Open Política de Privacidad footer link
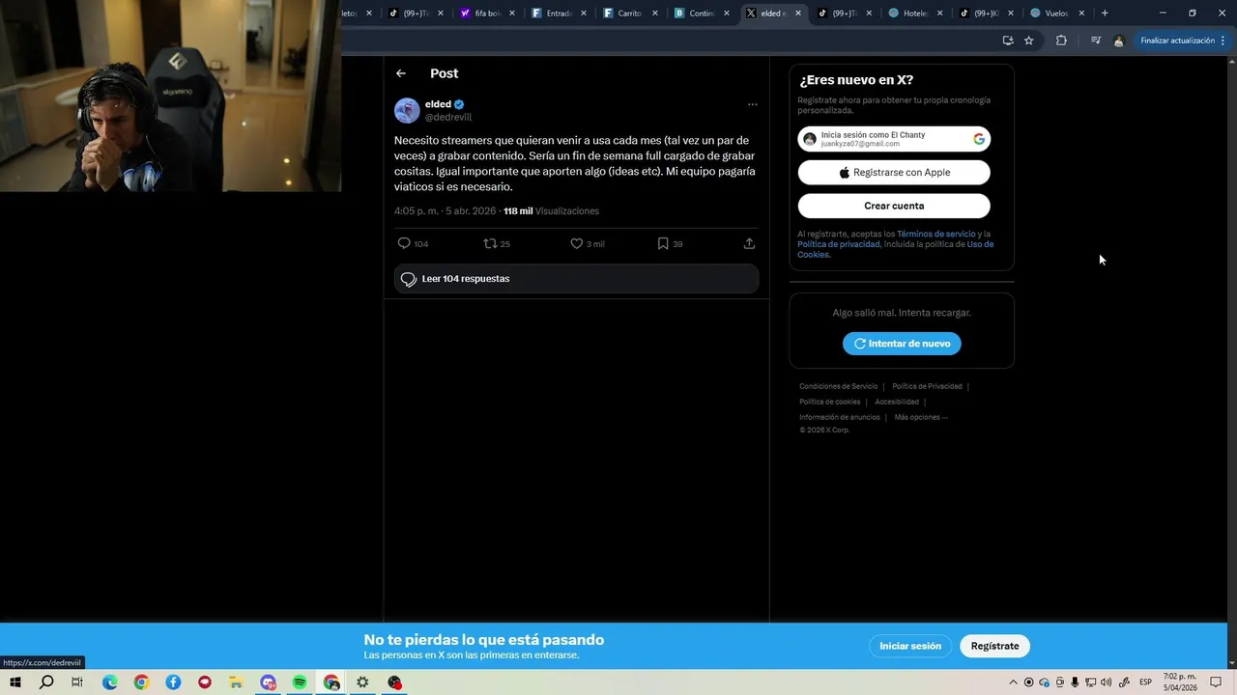Viewport: 1237px width, 695px height. (x=927, y=386)
